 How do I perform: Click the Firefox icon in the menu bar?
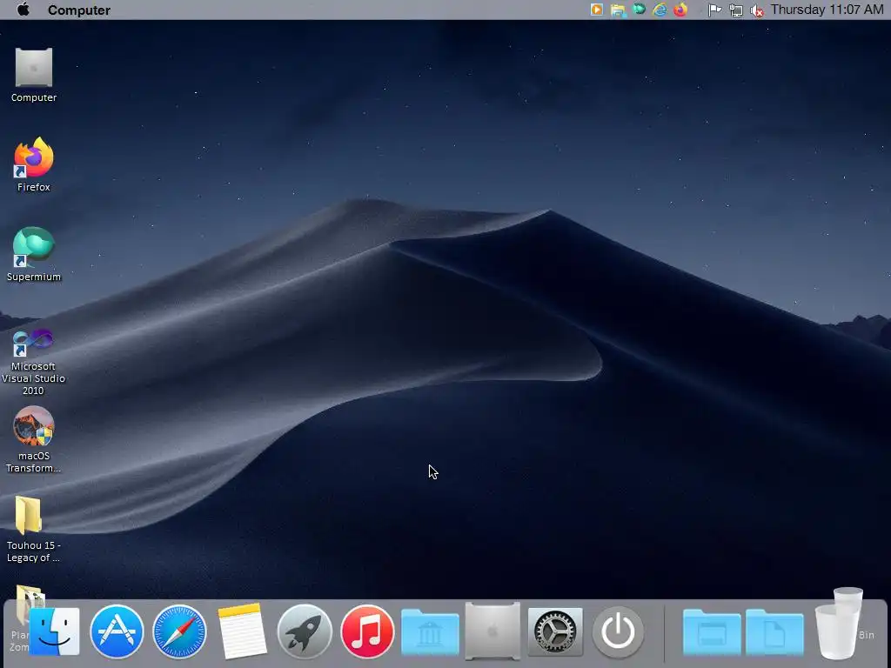click(680, 10)
